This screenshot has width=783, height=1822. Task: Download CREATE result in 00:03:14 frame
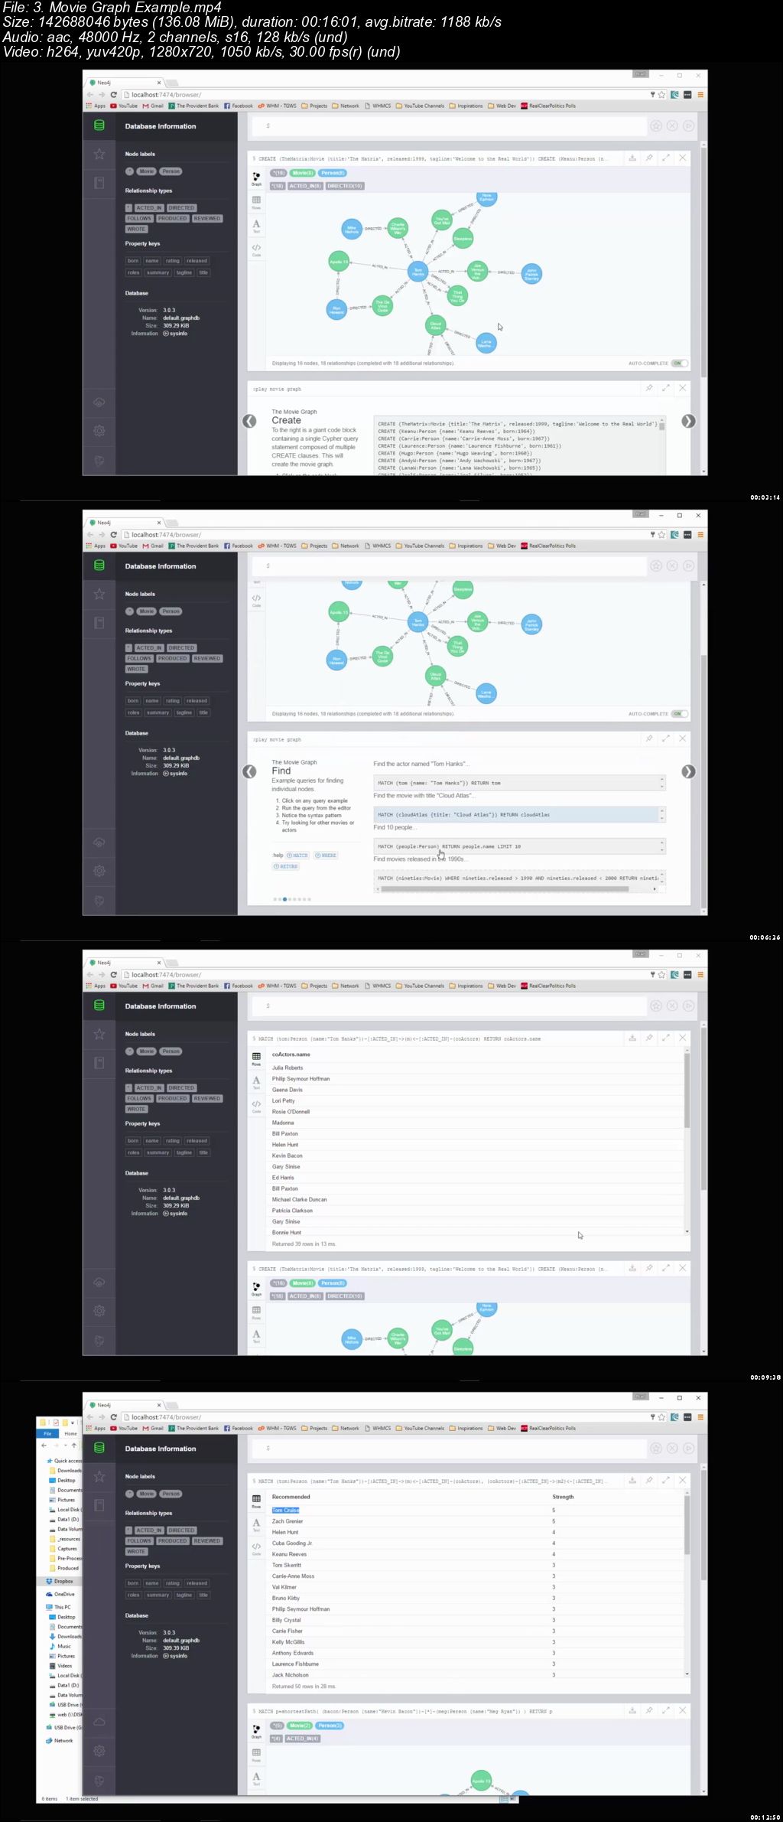click(632, 158)
